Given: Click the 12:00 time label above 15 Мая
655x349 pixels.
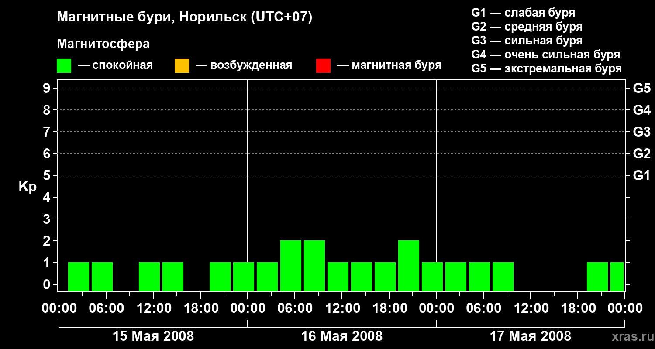Looking at the screenshot, I should [153, 308].
